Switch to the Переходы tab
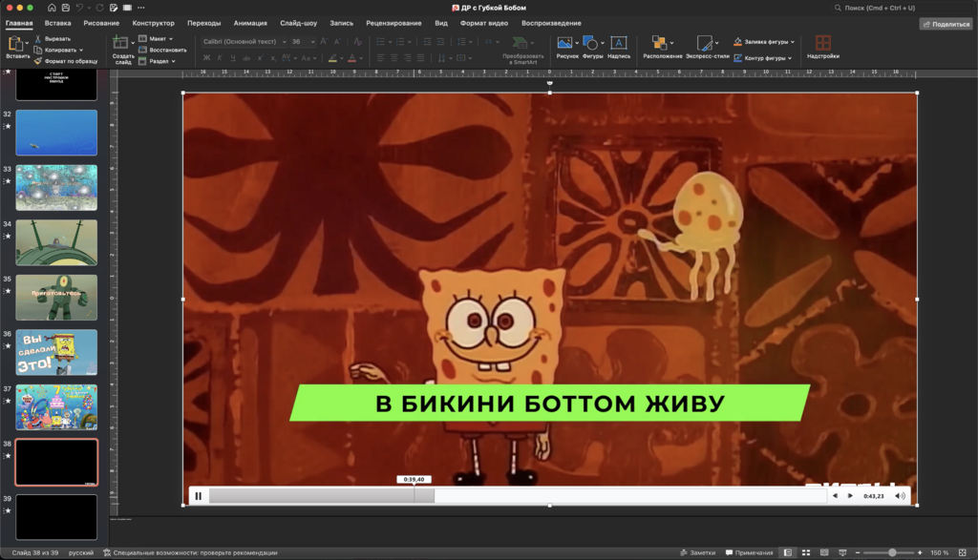Image resolution: width=978 pixels, height=560 pixels. [204, 23]
